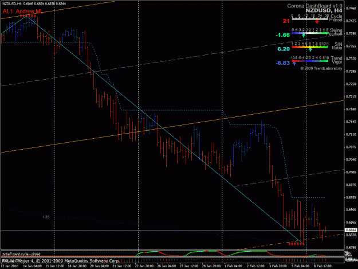Click the S/N Ratio value '6.20'
The height and width of the screenshot is (269, 358).
click(x=284, y=49)
